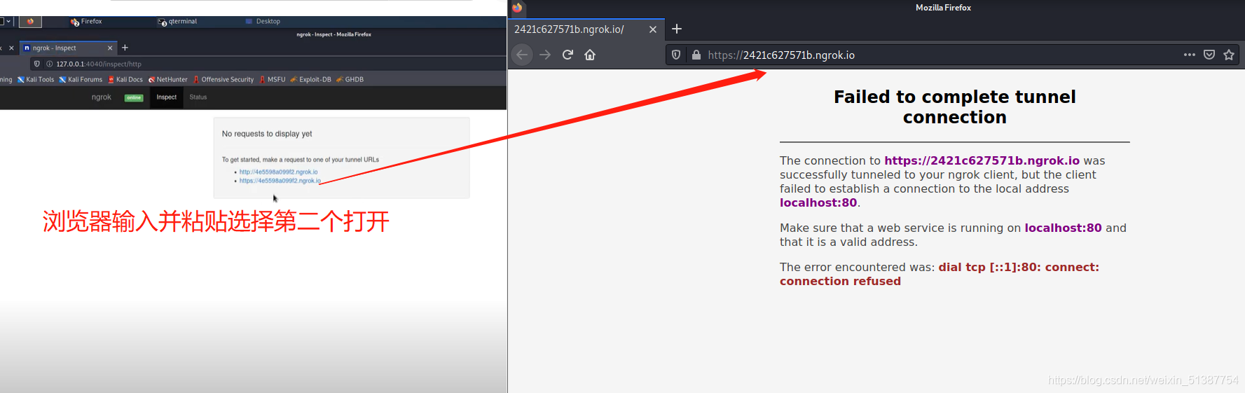The image size is (1245, 393).
Task: Switch to the Inspect tab in ngrok
Action: (x=167, y=97)
